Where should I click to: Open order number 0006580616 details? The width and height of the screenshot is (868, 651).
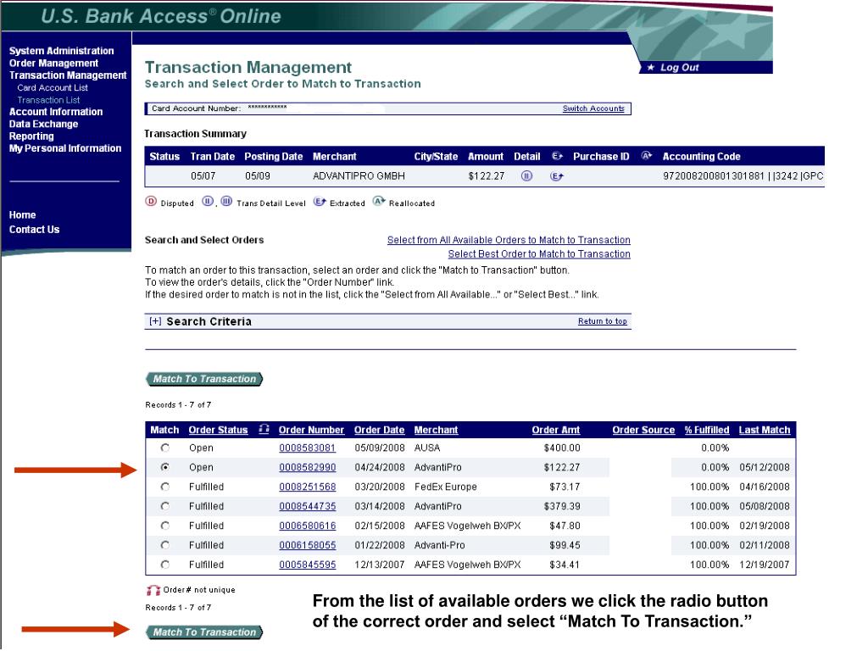coord(307,526)
